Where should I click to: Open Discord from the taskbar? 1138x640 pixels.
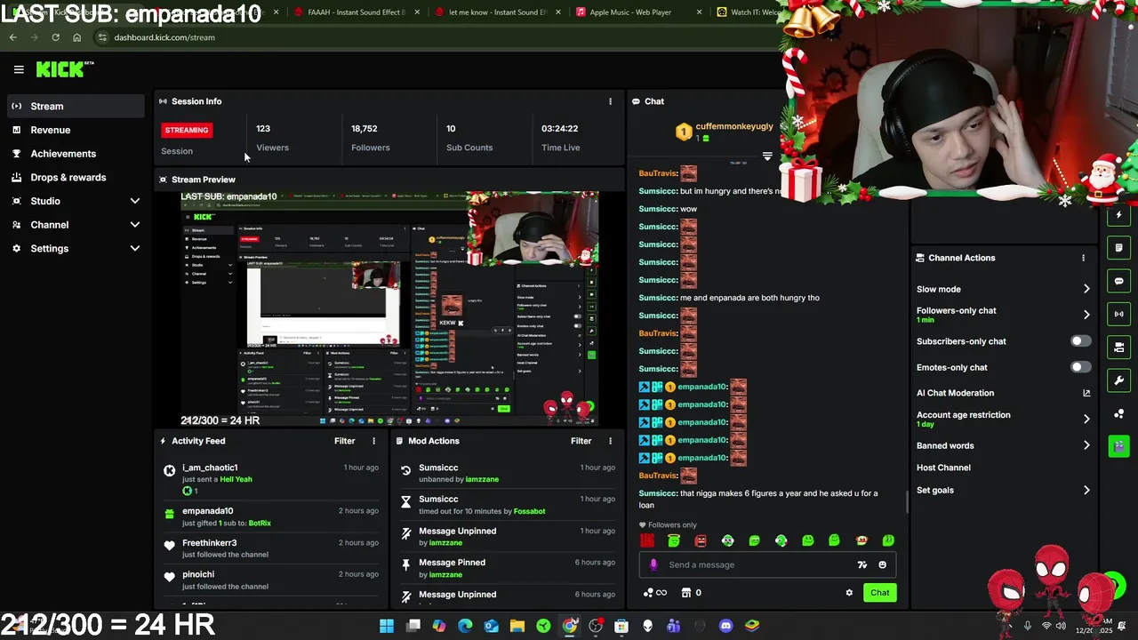pos(725,626)
